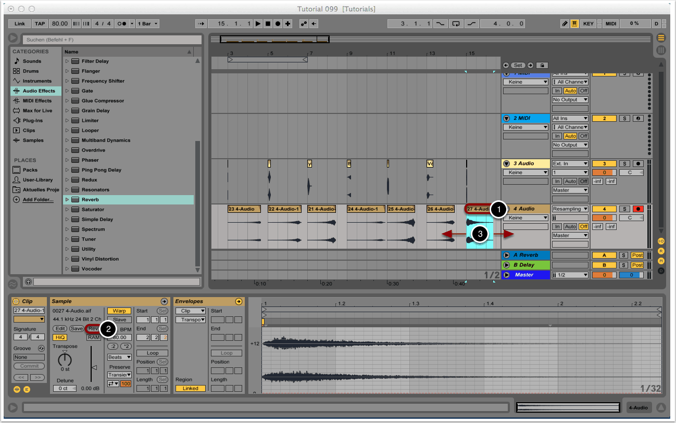
Task: Solo track 4 Audio
Action: coord(624,209)
